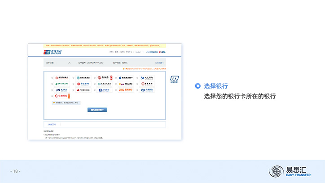
Task: Click the Huaxia Bank logo
Action: [x=61, y=96]
